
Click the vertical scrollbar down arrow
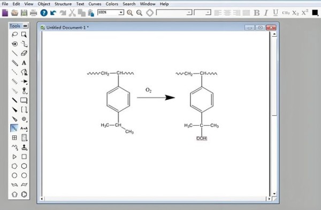274,193
